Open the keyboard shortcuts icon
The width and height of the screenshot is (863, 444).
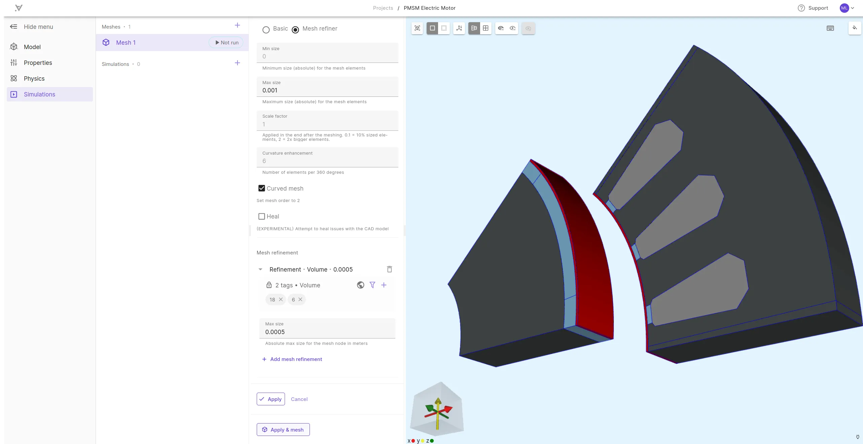[x=830, y=28]
